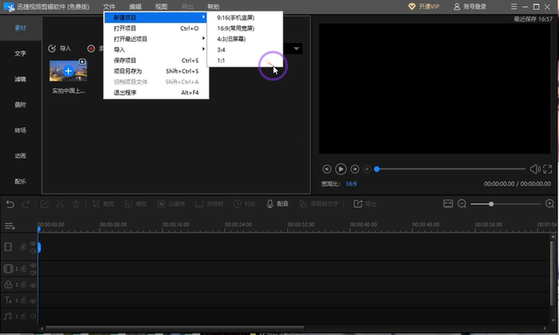Mute the preview volume speaker icon
Image resolution: width=559 pixels, height=335 pixels.
tap(535, 169)
